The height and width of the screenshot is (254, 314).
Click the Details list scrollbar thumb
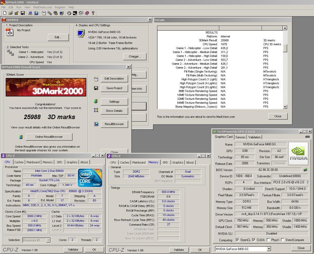[285, 48]
